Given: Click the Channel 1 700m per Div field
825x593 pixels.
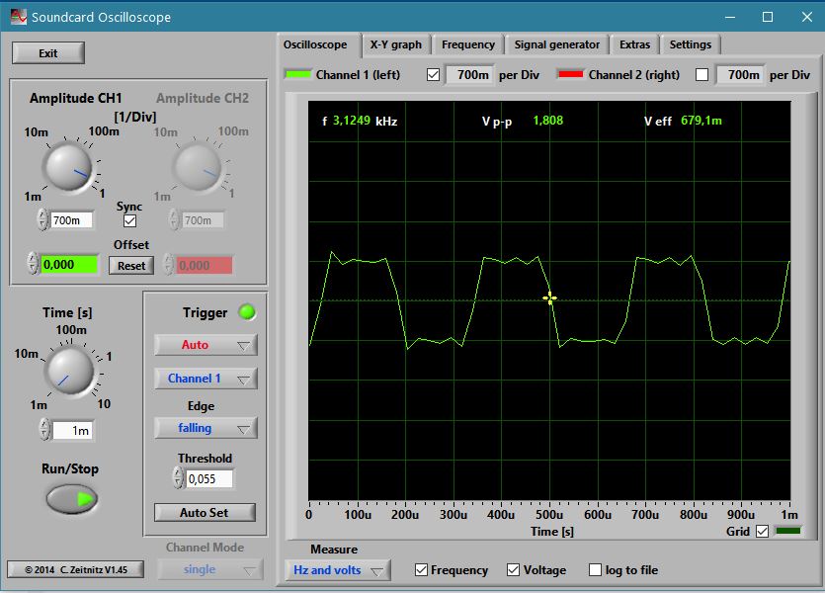Looking at the screenshot, I should [x=469, y=75].
